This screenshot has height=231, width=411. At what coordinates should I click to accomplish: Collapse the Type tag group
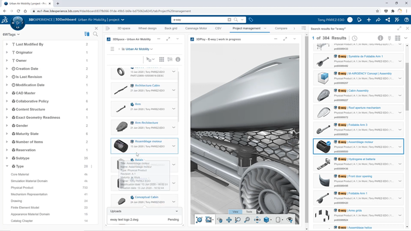click(7, 166)
